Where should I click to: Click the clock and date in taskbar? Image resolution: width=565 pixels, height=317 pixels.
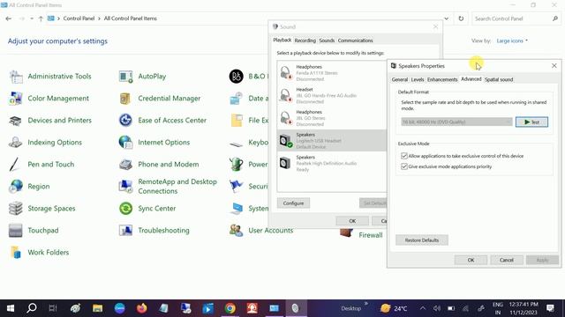pyautogui.click(x=524, y=308)
